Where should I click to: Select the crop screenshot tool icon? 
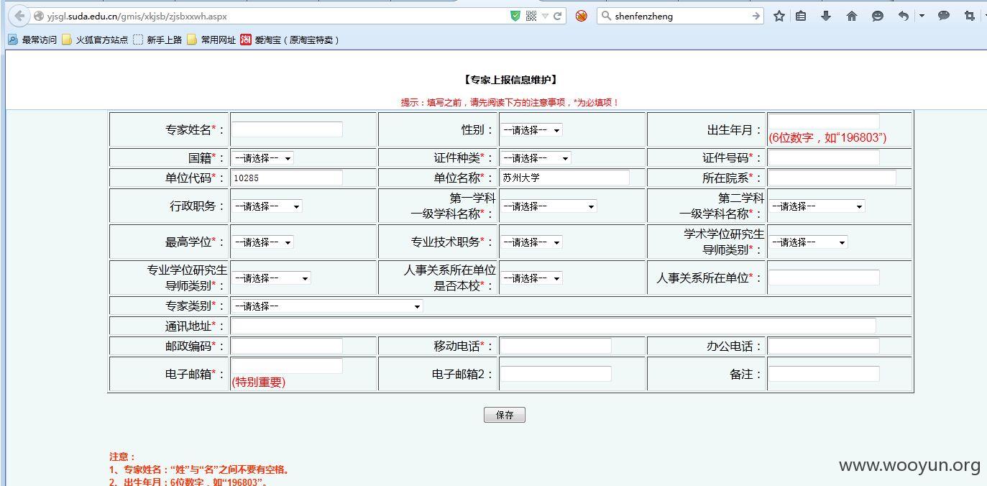pos(969,16)
